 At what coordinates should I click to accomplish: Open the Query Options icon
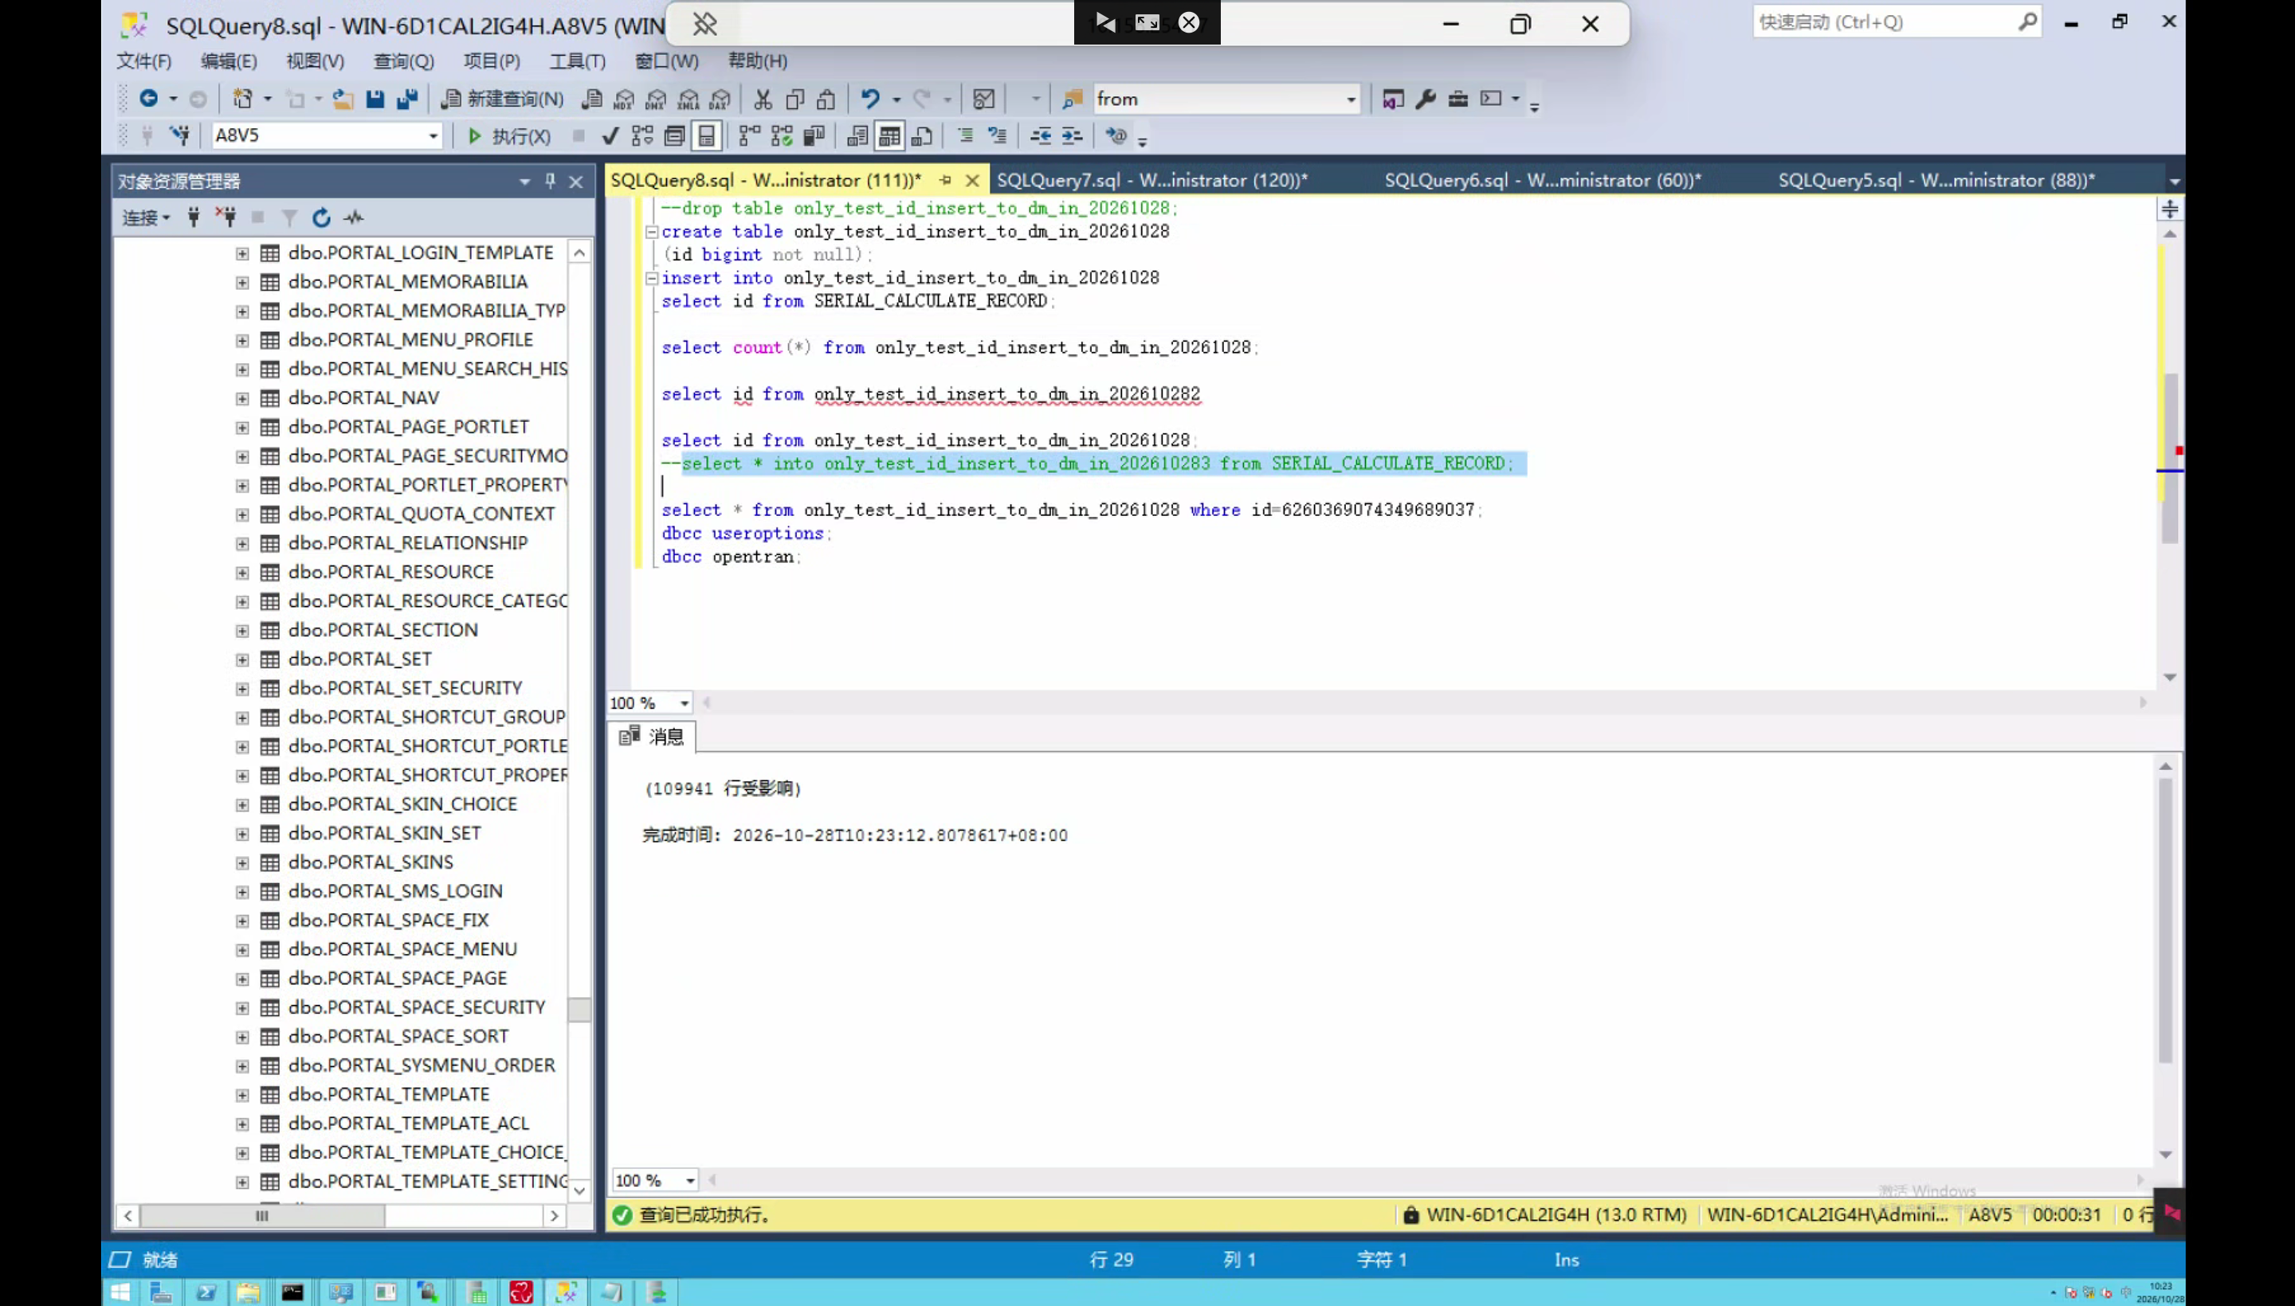point(675,136)
